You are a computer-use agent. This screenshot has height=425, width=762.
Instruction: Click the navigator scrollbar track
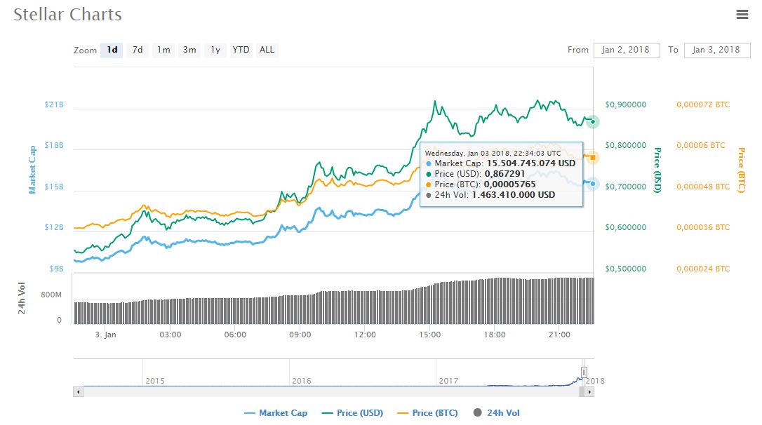pos(330,391)
